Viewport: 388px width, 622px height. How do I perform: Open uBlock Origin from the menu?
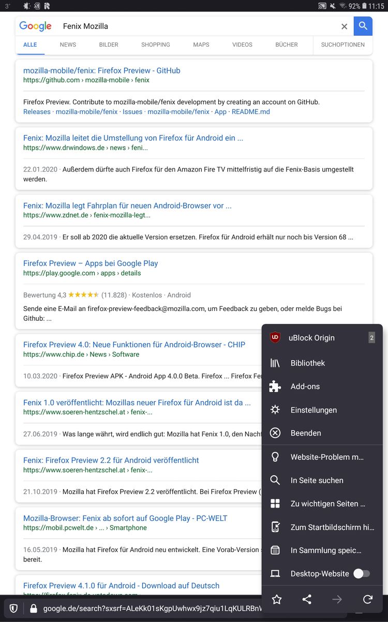tap(312, 338)
